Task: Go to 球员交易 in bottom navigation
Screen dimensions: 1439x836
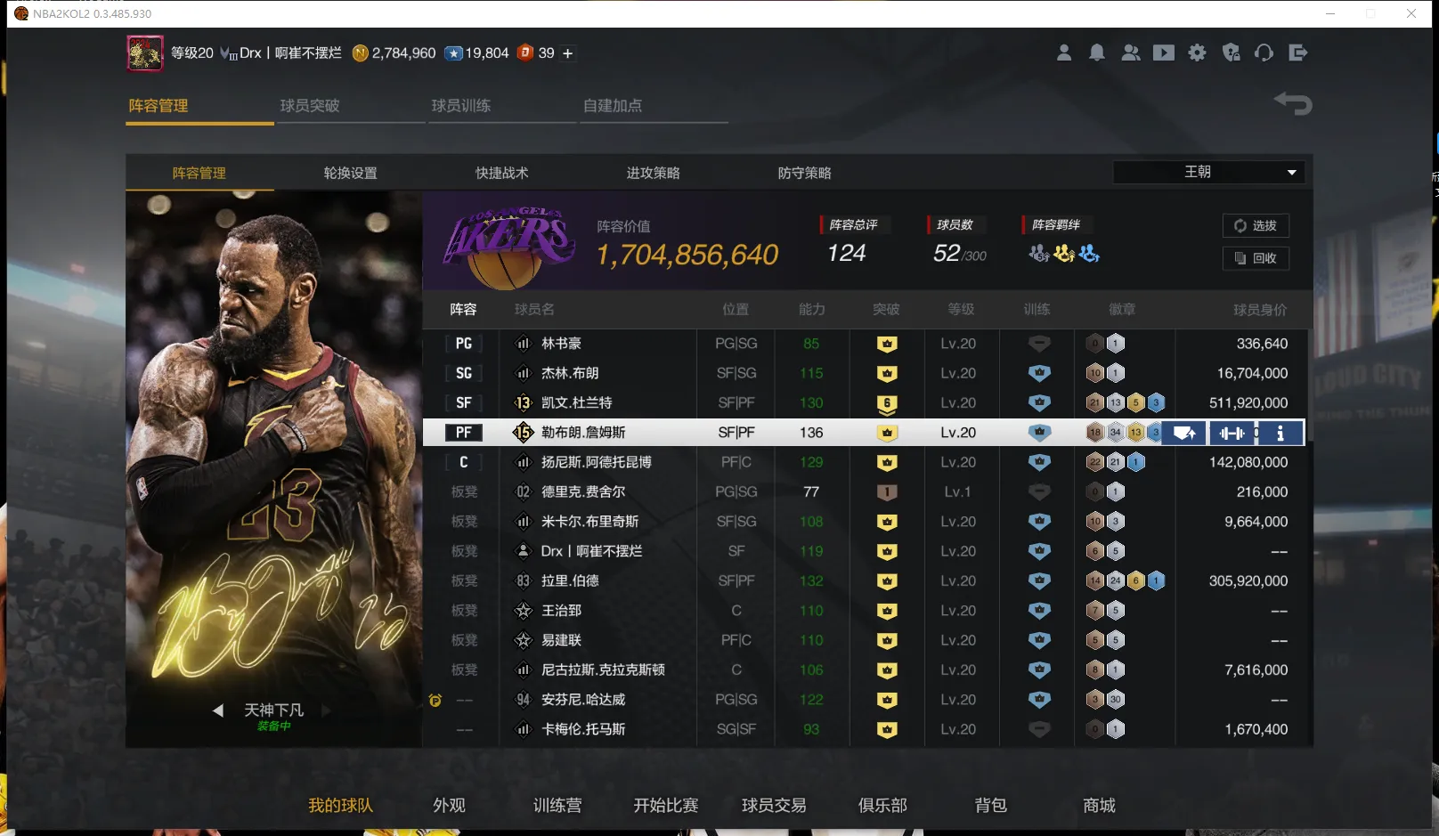Action: (x=774, y=806)
